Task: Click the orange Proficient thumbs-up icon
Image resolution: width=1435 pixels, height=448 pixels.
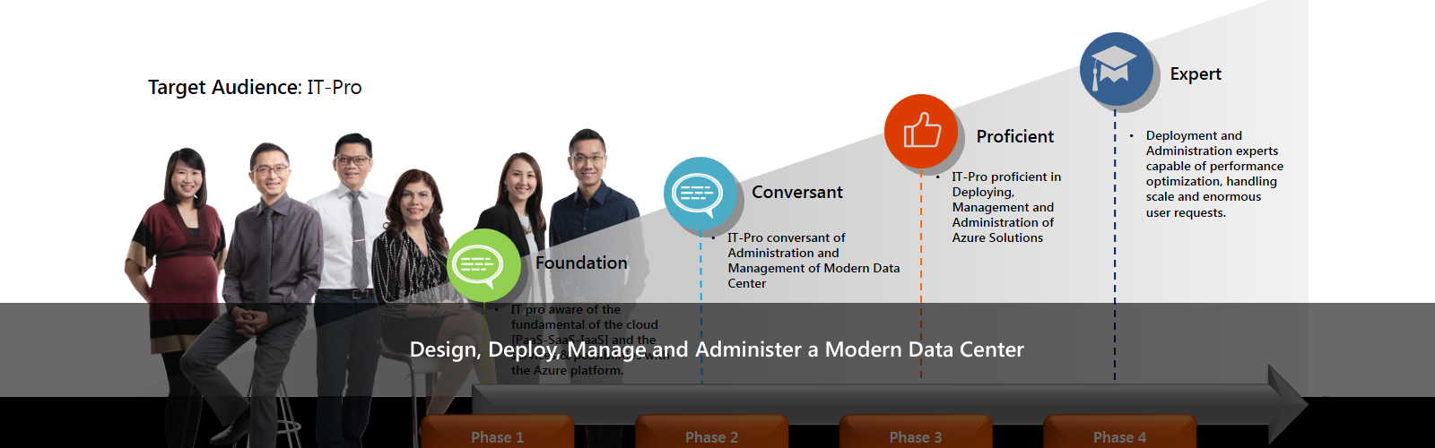Action: pyautogui.click(x=921, y=131)
